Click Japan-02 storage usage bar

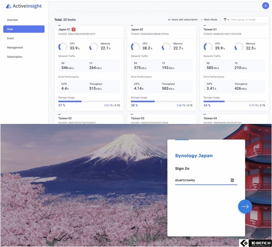click(x=162, y=101)
